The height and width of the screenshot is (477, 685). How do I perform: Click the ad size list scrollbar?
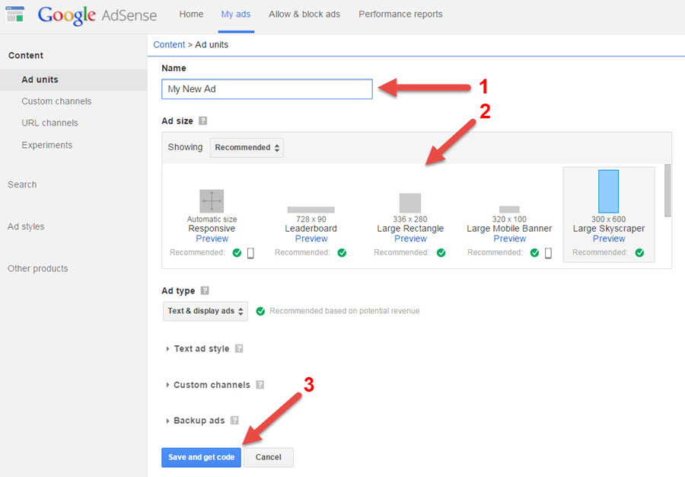pos(667,190)
